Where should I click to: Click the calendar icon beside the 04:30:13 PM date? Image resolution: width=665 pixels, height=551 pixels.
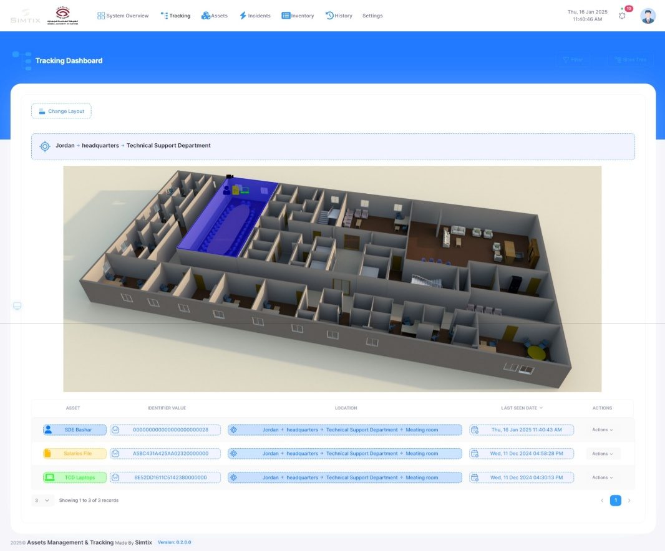tap(475, 477)
